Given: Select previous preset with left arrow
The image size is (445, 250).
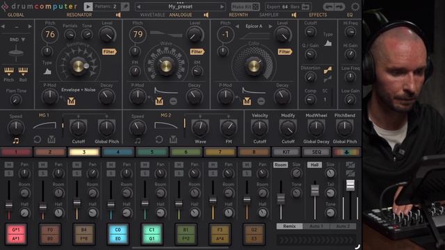Looking at the screenshot, I should coord(139,6).
